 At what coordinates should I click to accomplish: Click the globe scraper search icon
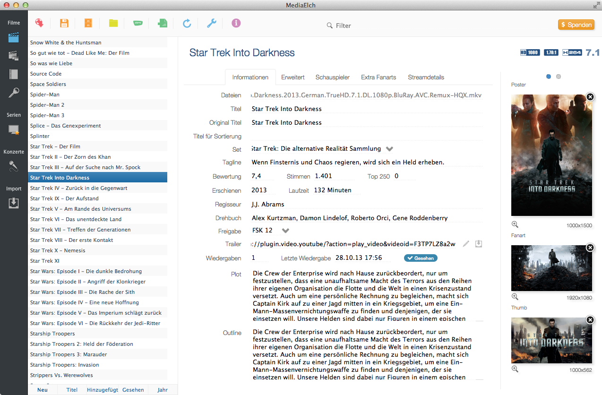40,23
